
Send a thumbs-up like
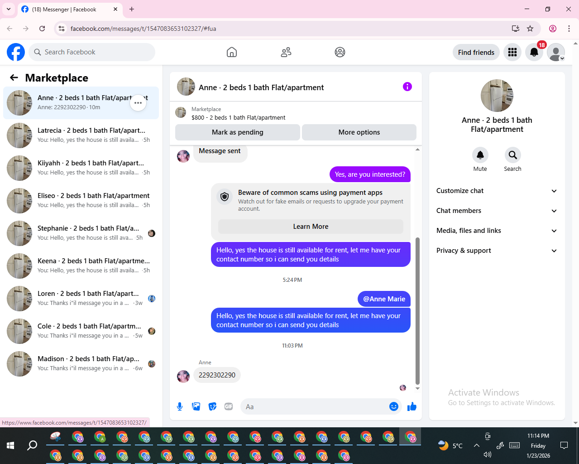[412, 406]
